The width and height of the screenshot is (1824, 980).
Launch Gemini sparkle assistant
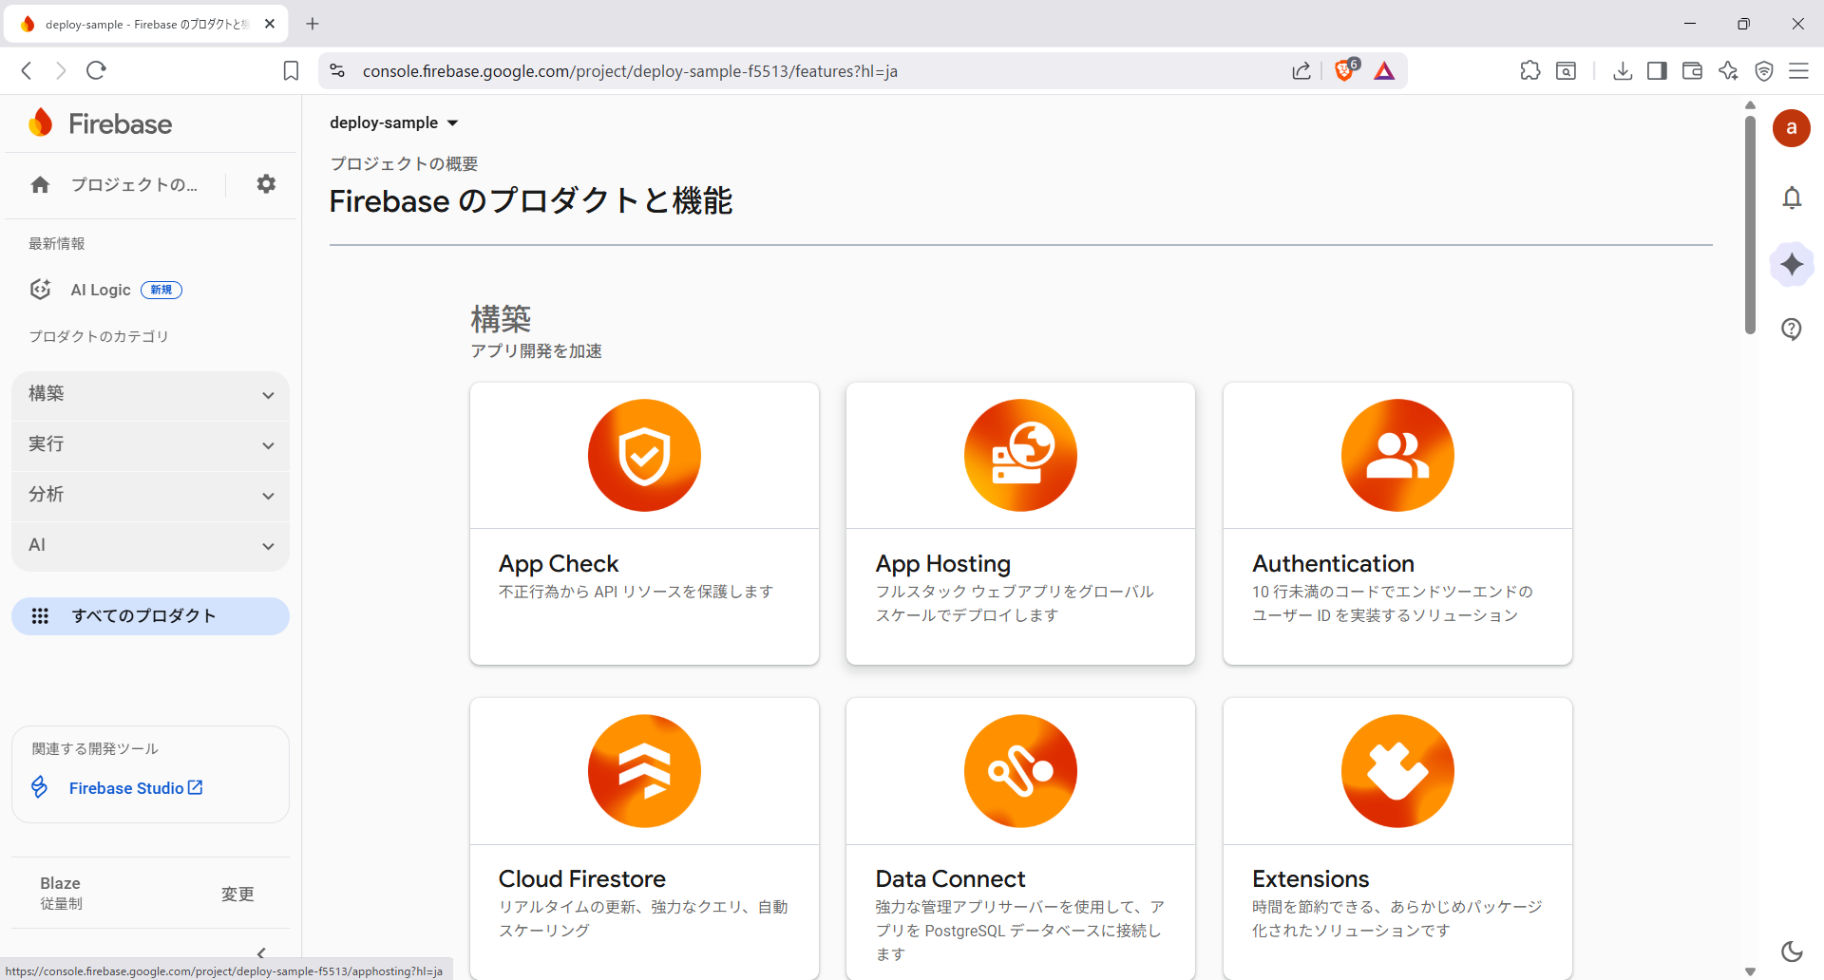click(1792, 264)
